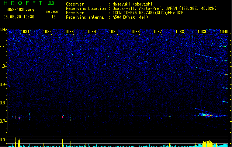
Task: Click the timestamp 05.05.29 10:30
Action: coord(19,17)
